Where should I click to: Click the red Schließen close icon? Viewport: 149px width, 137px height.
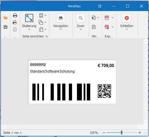tap(127, 18)
